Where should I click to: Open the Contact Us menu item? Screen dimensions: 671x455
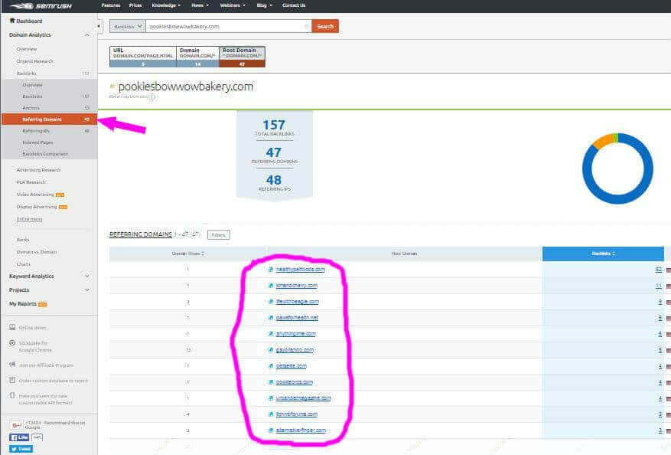[x=294, y=5]
